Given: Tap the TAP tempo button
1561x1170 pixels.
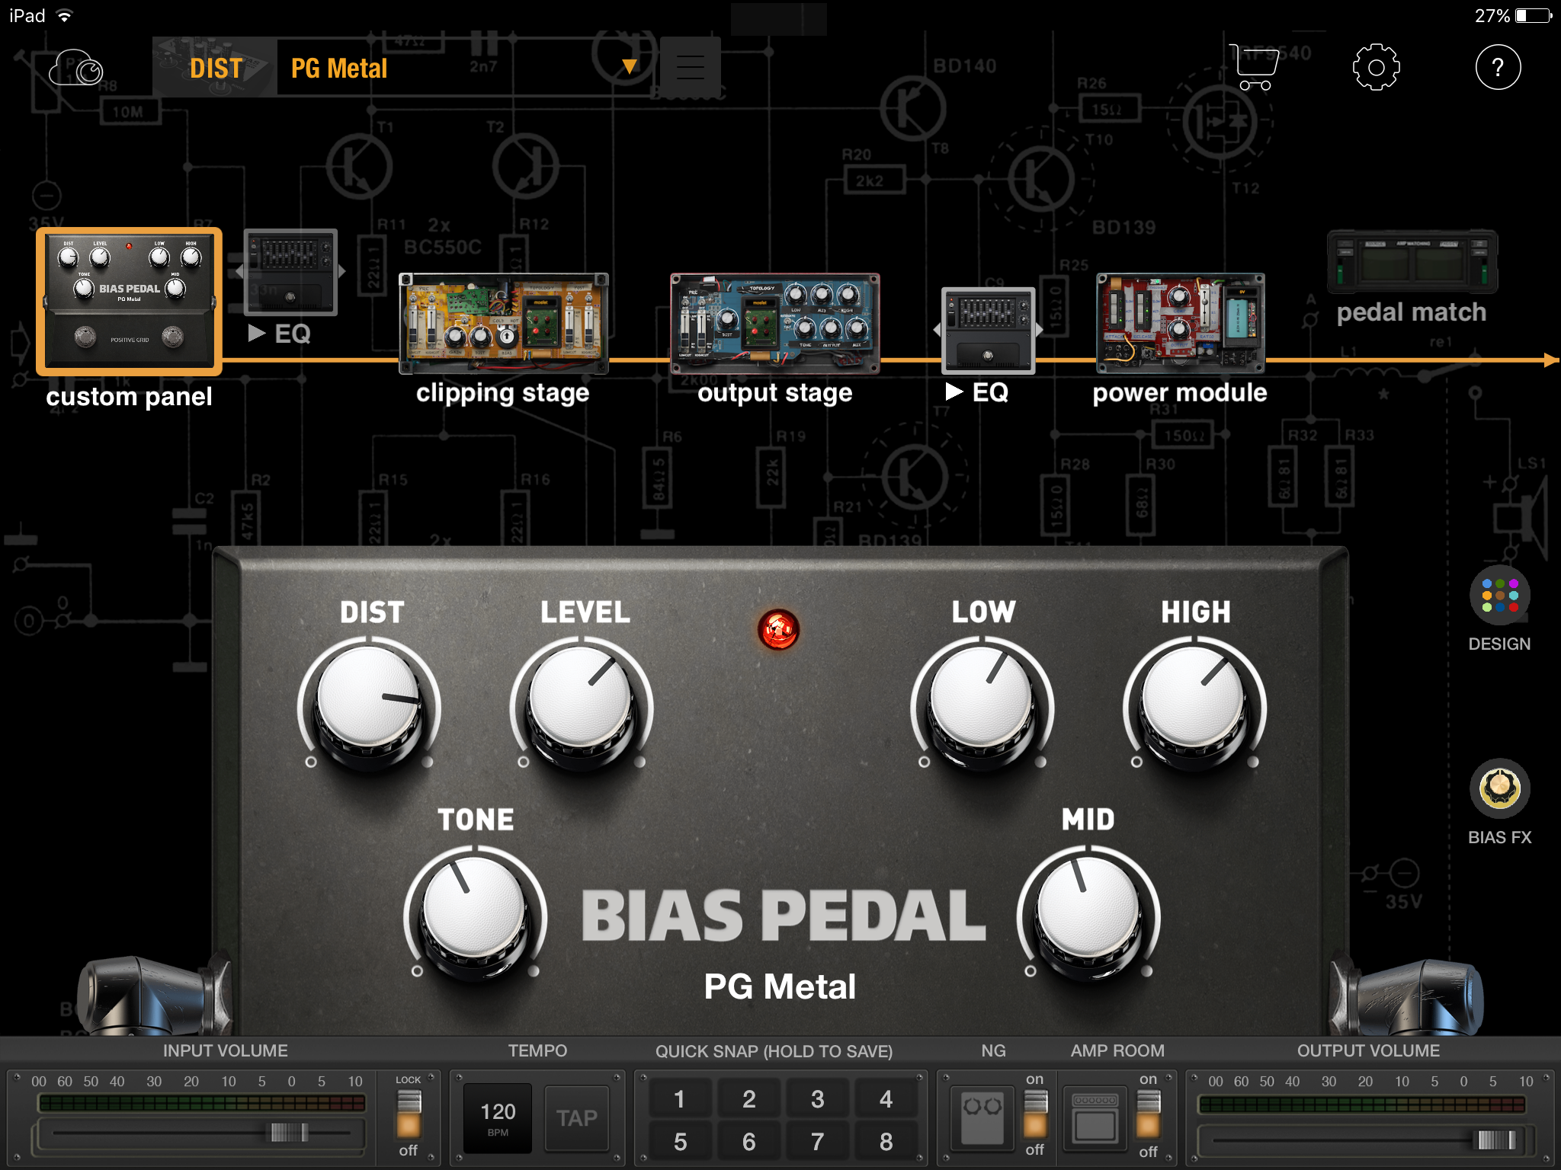Looking at the screenshot, I should pos(577,1117).
